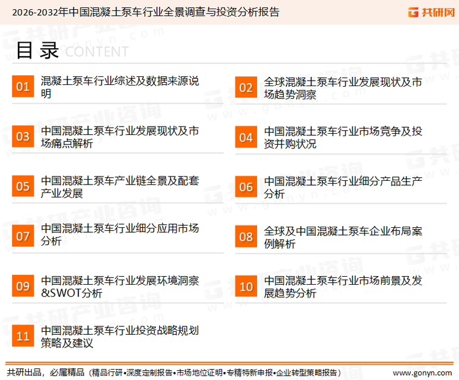Select the orange 09 chapter number box
This screenshot has width=459, height=380.
23,286
